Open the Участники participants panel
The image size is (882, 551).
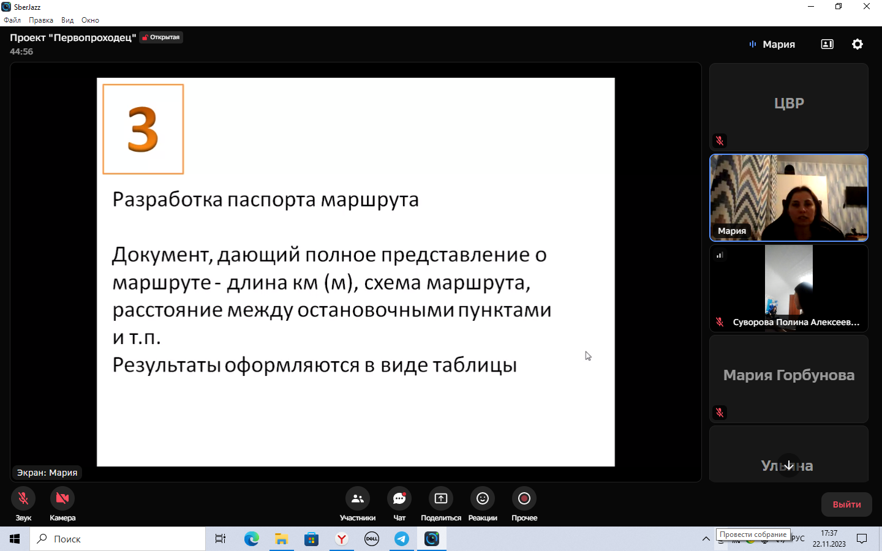(x=358, y=498)
